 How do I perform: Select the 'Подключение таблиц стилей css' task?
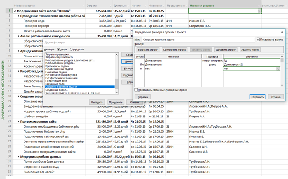coord(46,136)
